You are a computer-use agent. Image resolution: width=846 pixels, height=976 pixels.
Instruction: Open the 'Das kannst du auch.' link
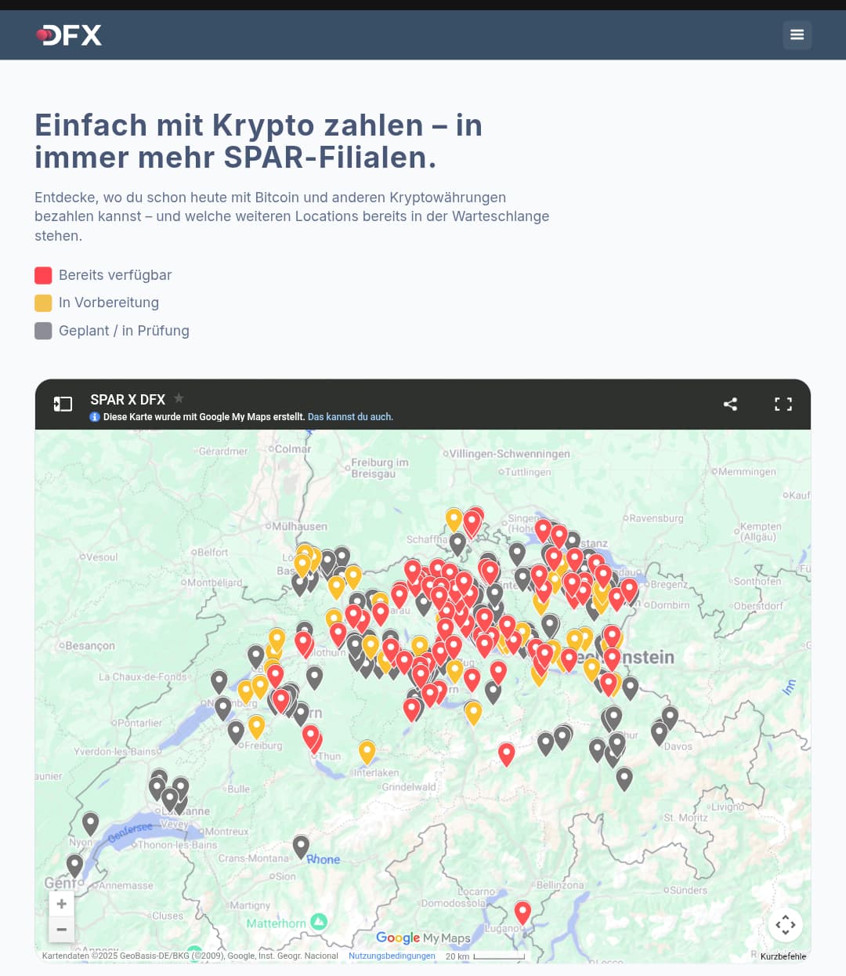[x=350, y=417]
